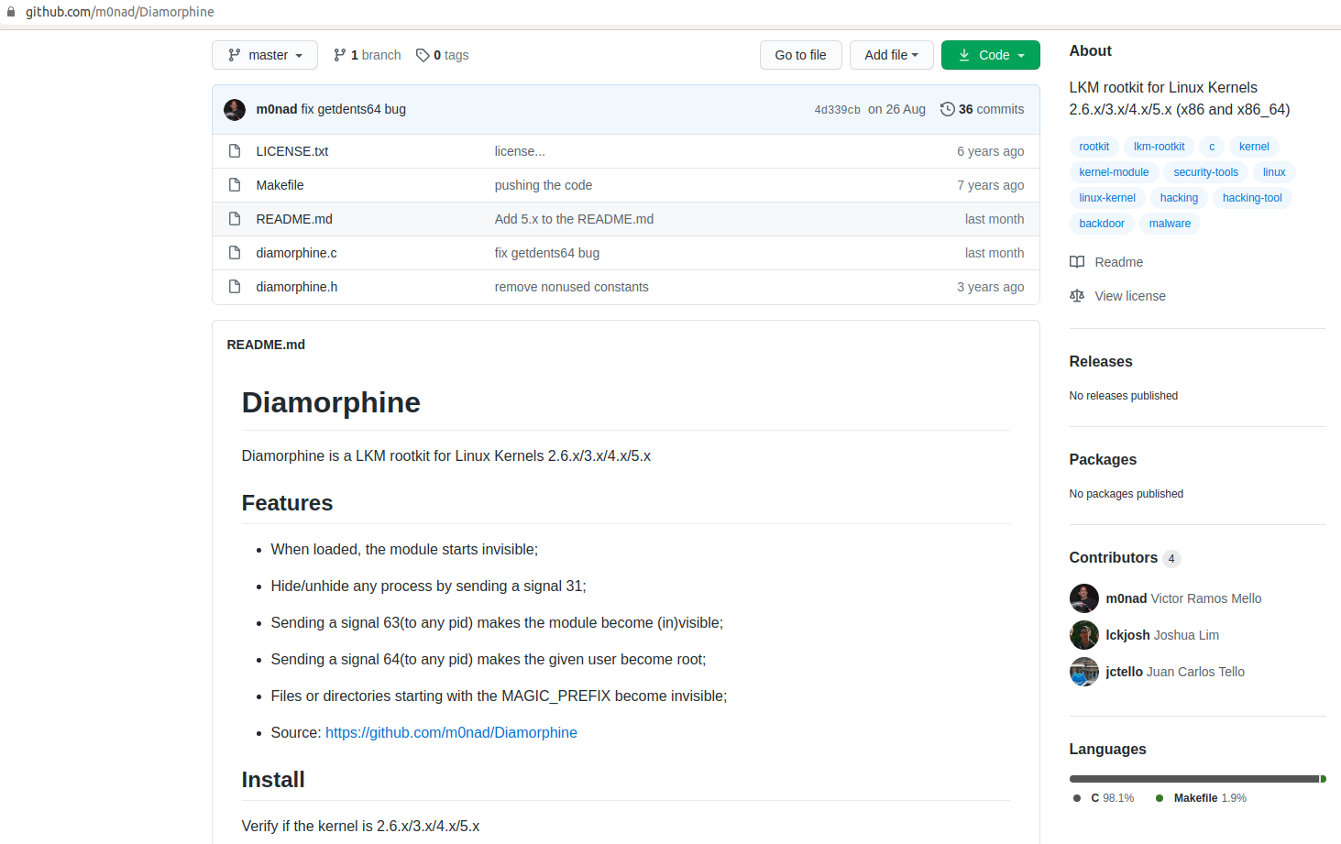Select the linux topic tag

[1274, 172]
